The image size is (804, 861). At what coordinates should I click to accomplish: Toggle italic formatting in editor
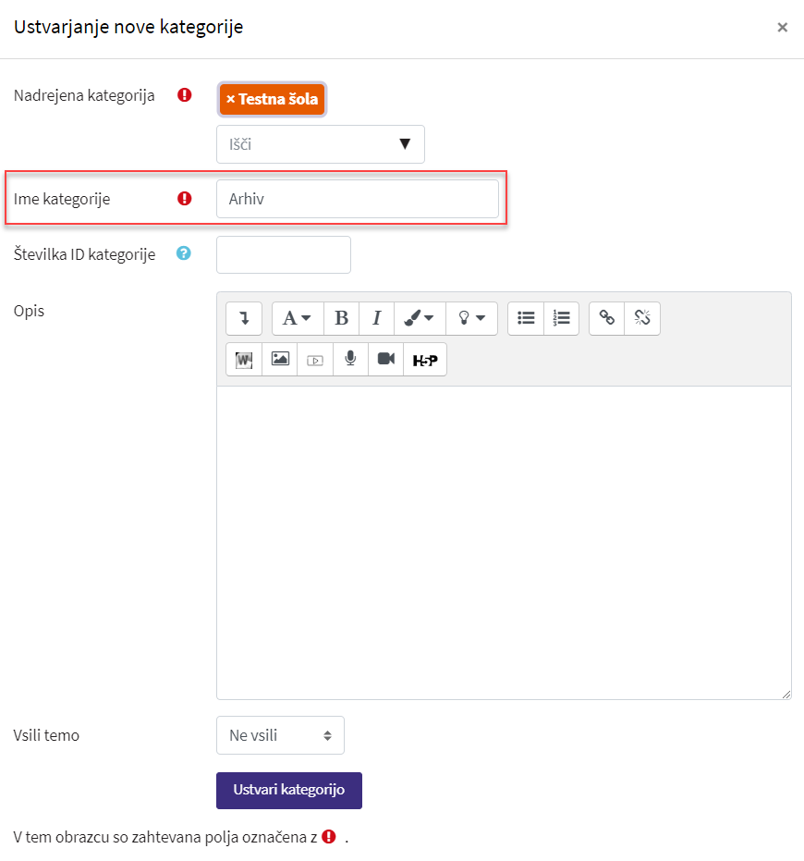(x=376, y=318)
